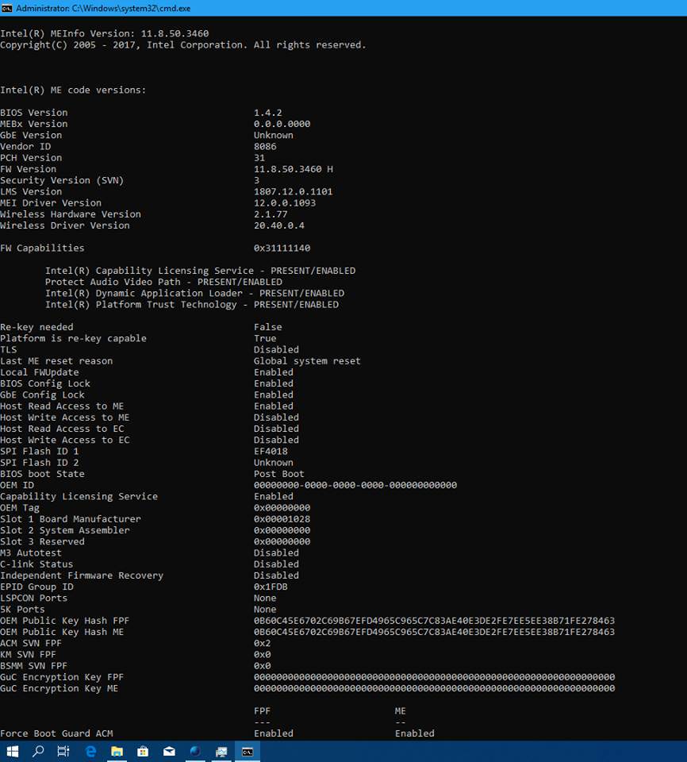The height and width of the screenshot is (762, 687).
Task: Click the 'C-link Status' label
Action: (36, 564)
